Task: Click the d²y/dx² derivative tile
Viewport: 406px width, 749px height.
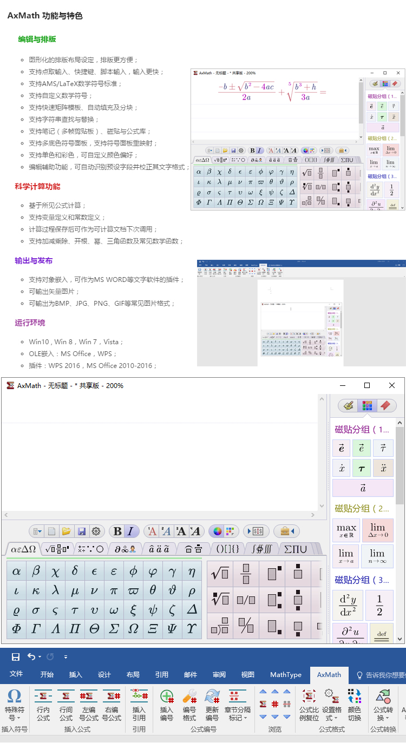Action: point(348,605)
